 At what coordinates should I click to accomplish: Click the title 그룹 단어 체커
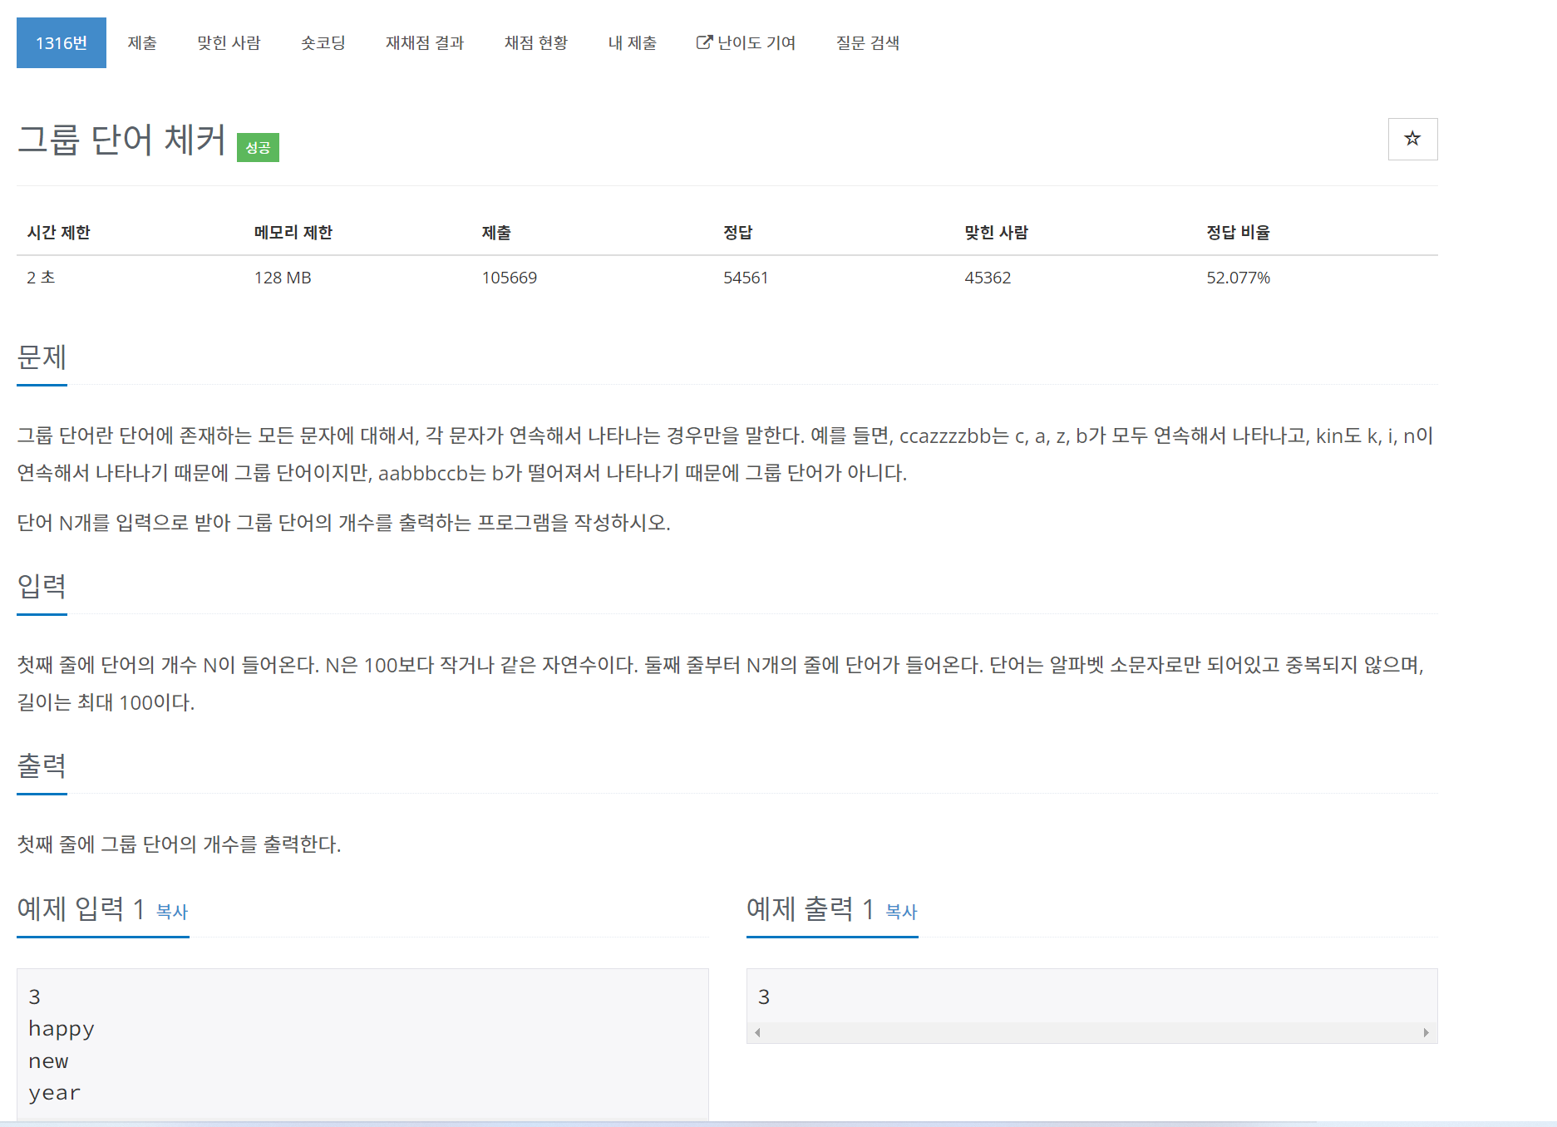pyautogui.click(x=121, y=139)
